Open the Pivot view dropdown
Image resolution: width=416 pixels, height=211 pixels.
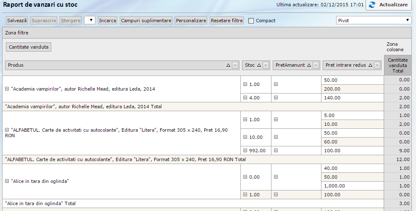[374, 20]
